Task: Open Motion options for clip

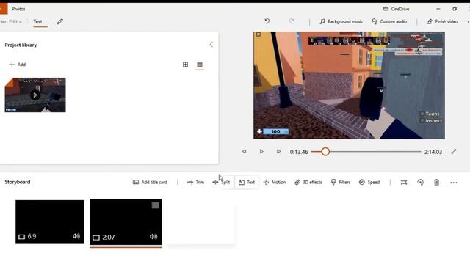Action: click(274, 182)
